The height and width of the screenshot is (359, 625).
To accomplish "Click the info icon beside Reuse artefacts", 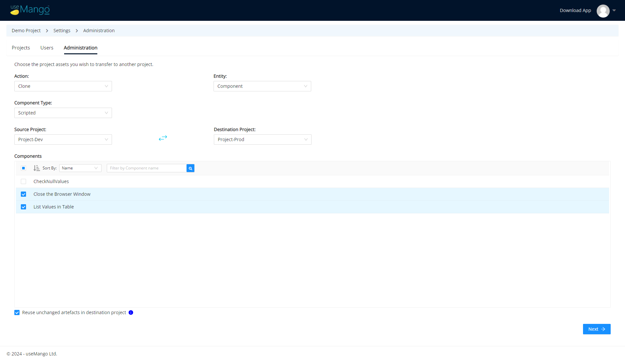I will (131, 312).
